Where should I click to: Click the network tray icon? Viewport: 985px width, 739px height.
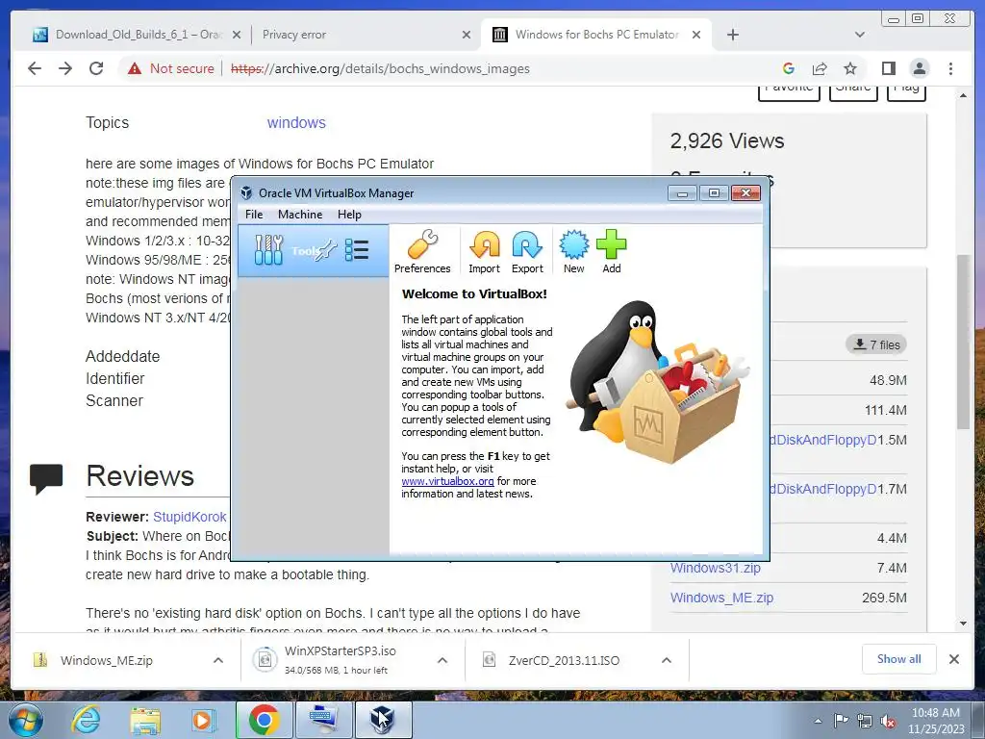click(x=865, y=721)
